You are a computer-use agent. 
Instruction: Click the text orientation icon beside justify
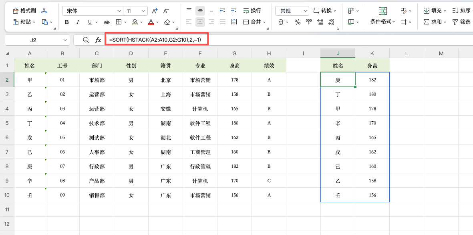(234, 22)
